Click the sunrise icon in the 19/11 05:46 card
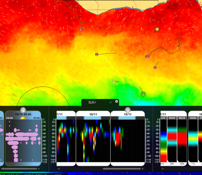202x175 pixels. click(23, 118)
